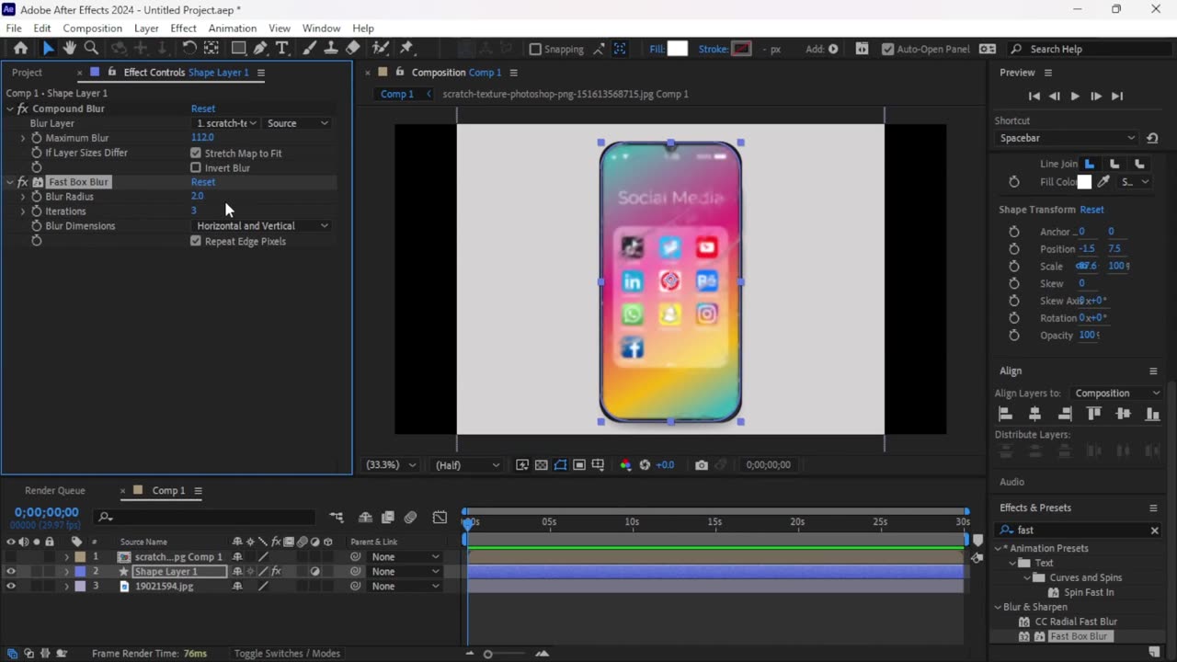This screenshot has height=662, width=1177.
Task: Click the Fill color swatch in toolbar
Action: [678, 49]
